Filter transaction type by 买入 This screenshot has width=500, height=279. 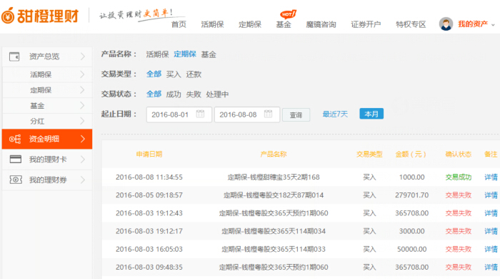coord(174,74)
